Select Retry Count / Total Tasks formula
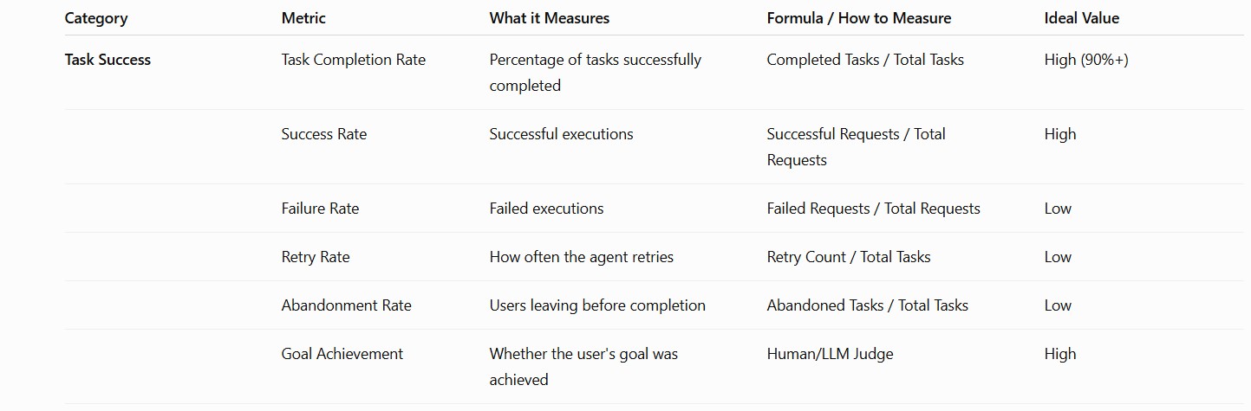Viewport: 1251px width, 411px height. (849, 257)
